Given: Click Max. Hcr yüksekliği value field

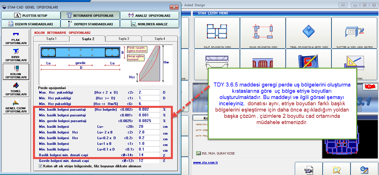Looking at the screenshot, I should (148, 92).
